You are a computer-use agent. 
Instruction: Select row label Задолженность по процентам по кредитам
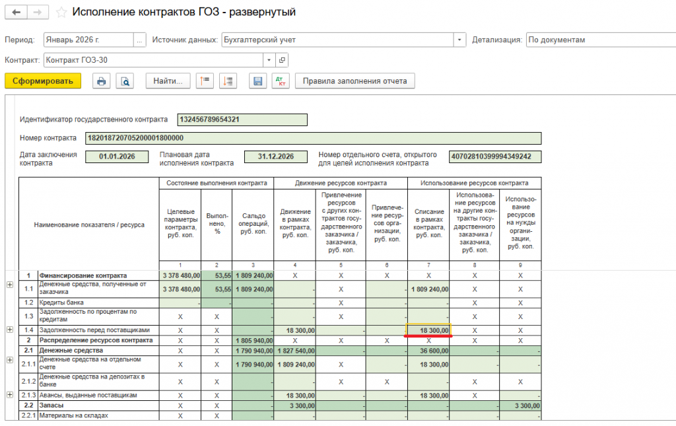(x=88, y=315)
